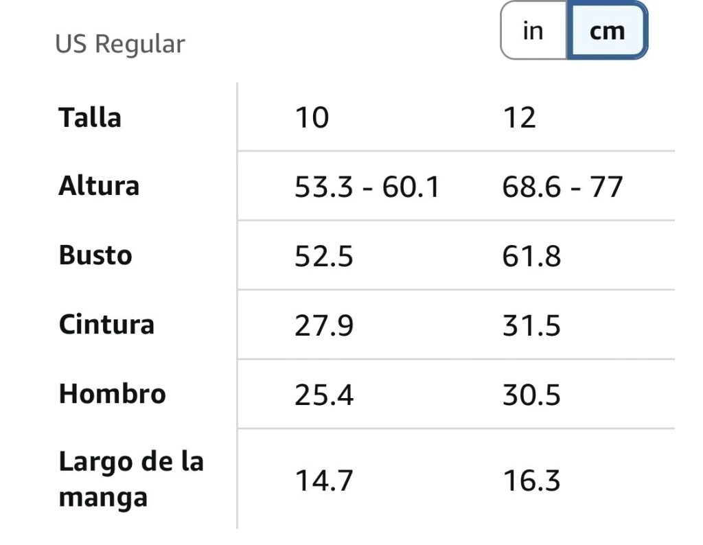Image resolution: width=703 pixels, height=545 pixels.
Task: Select the size 12 column header
Action: click(519, 118)
